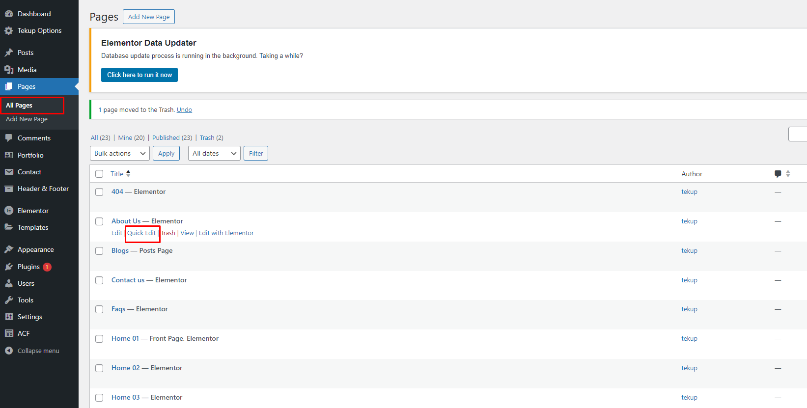The height and width of the screenshot is (408, 807).
Task: Click the Edit link under About Us
Action: pos(116,233)
